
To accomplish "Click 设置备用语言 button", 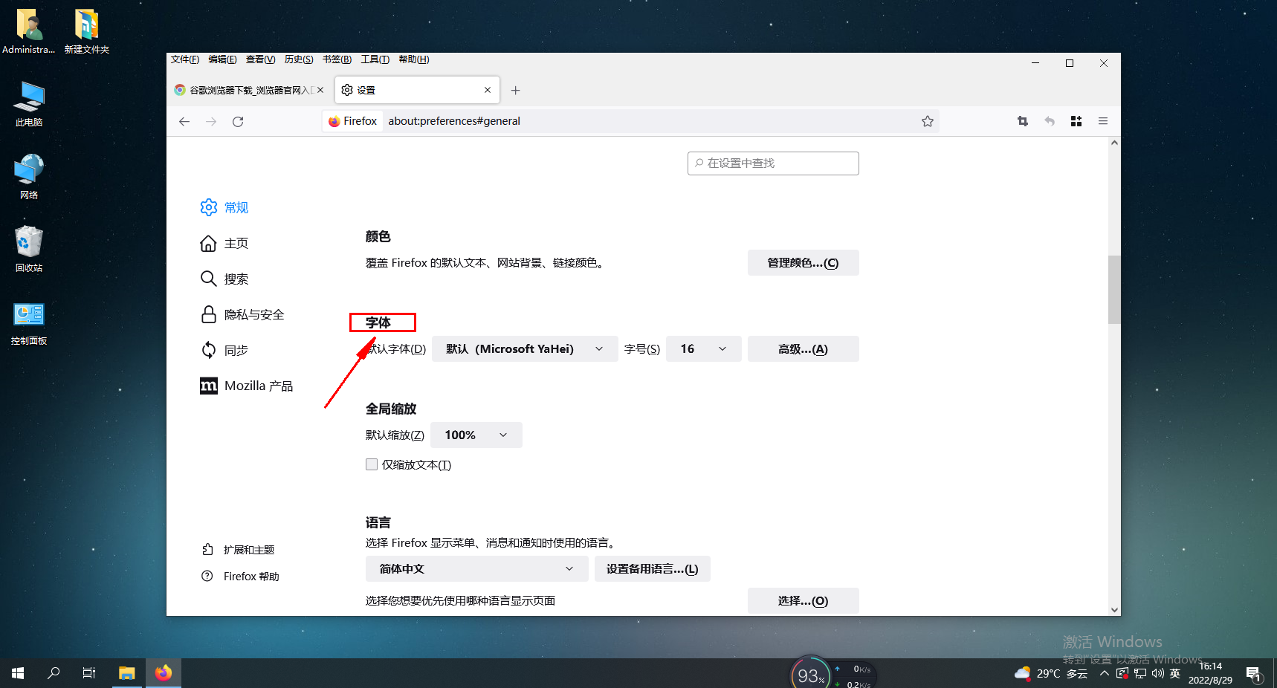I will 652,569.
